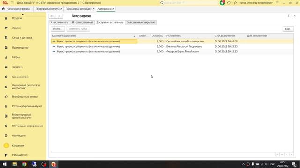
Task: Move one row down list arrow
Action: (287, 154)
